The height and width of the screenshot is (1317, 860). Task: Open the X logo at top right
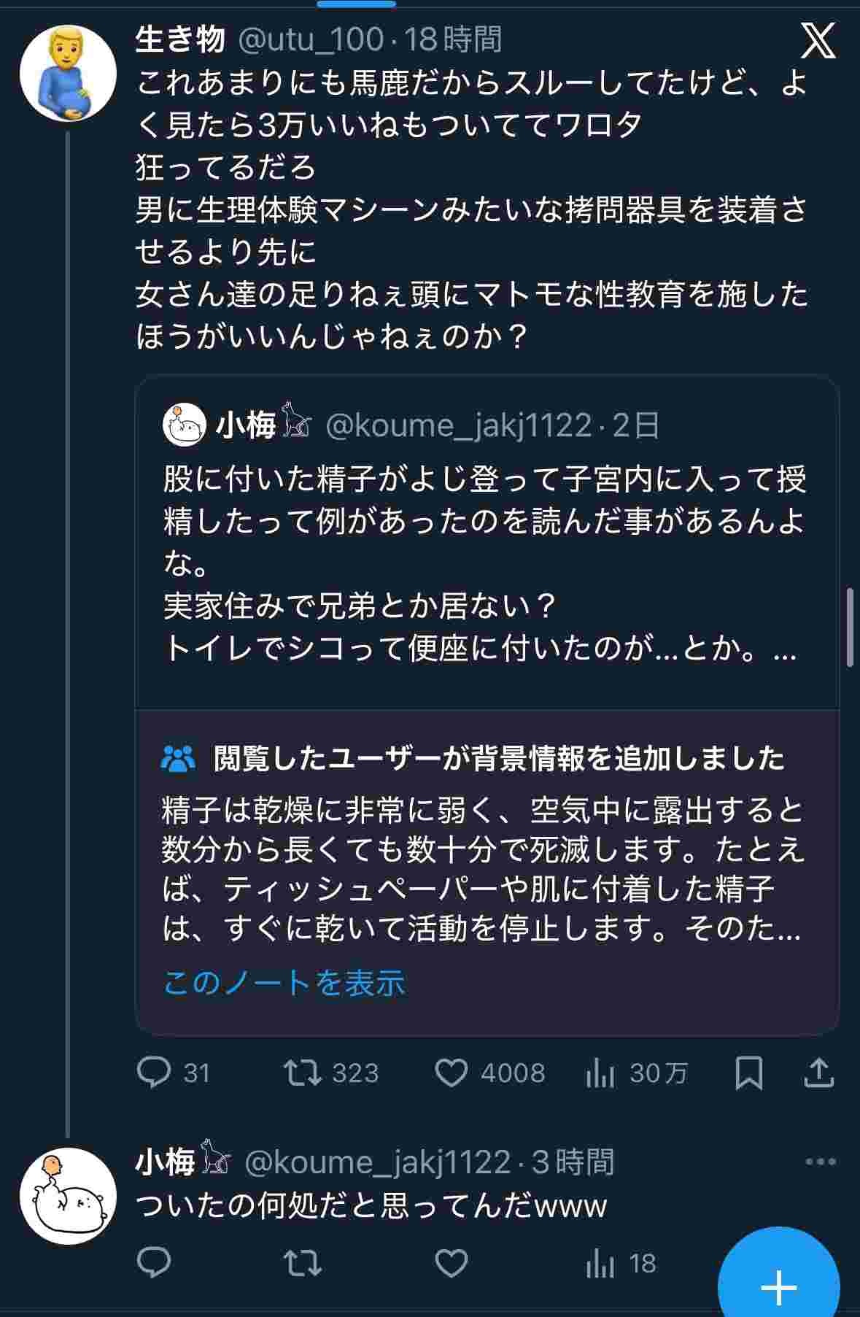[x=818, y=41]
